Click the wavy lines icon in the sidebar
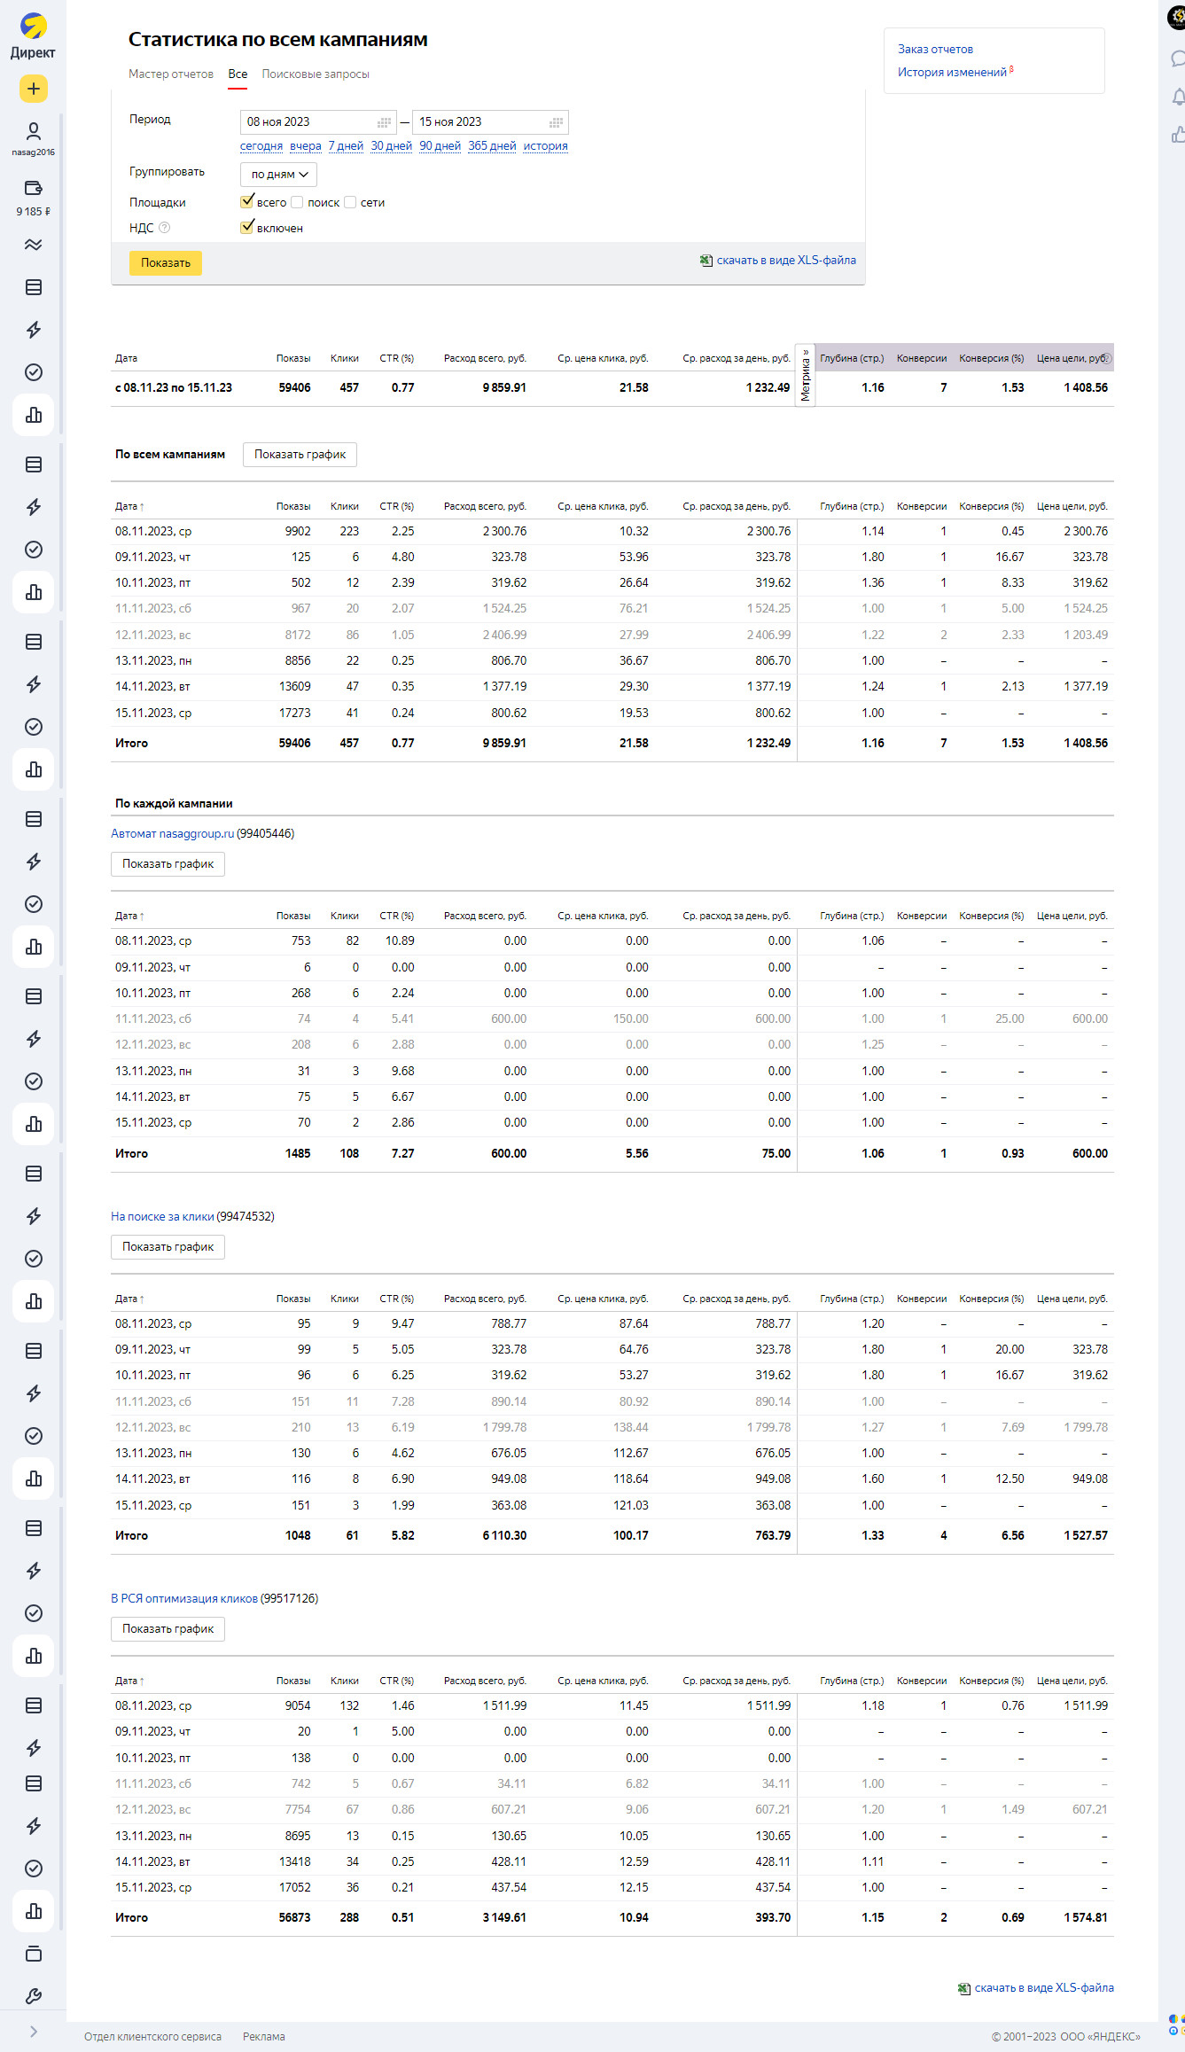Screen dimensions: 1185x2052 pos(33,245)
